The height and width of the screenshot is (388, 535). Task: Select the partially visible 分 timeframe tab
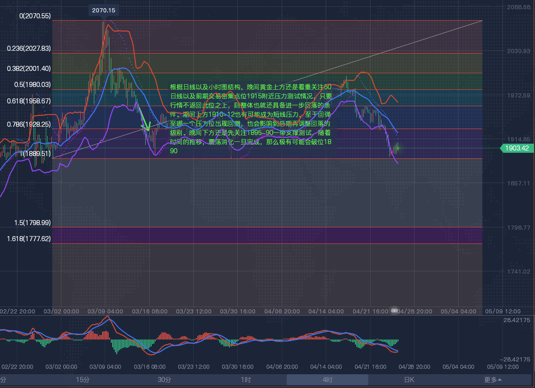pyautogui.click(x=4, y=380)
